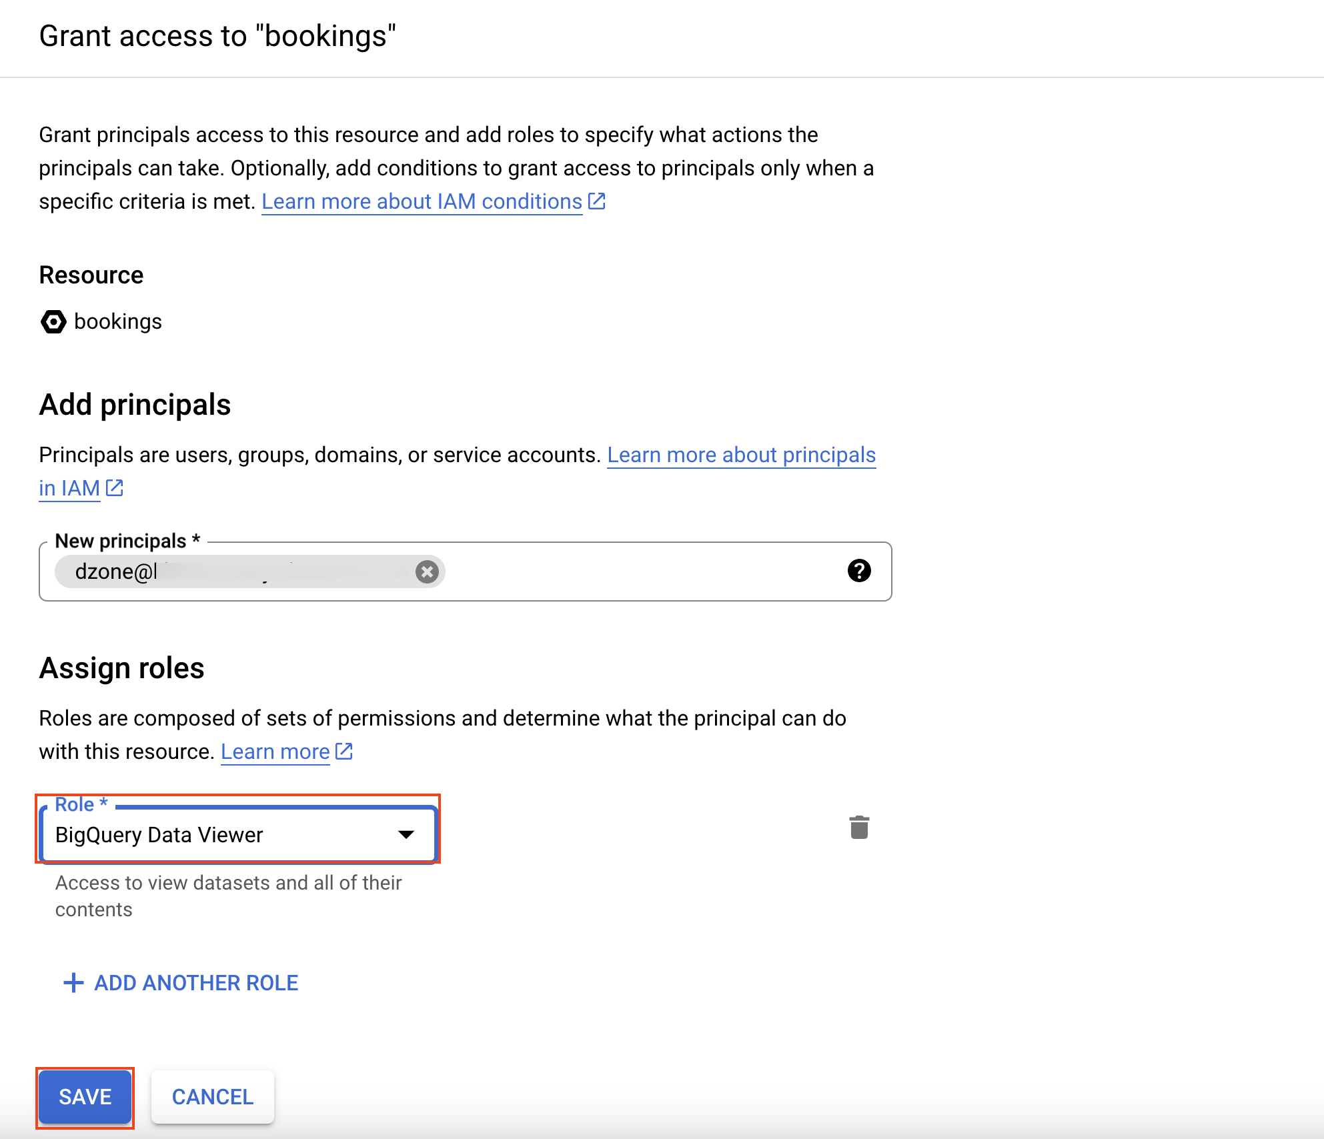1324x1139 pixels.
Task: Click the hexagonal bookings dataset icon
Action: click(53, 321)
